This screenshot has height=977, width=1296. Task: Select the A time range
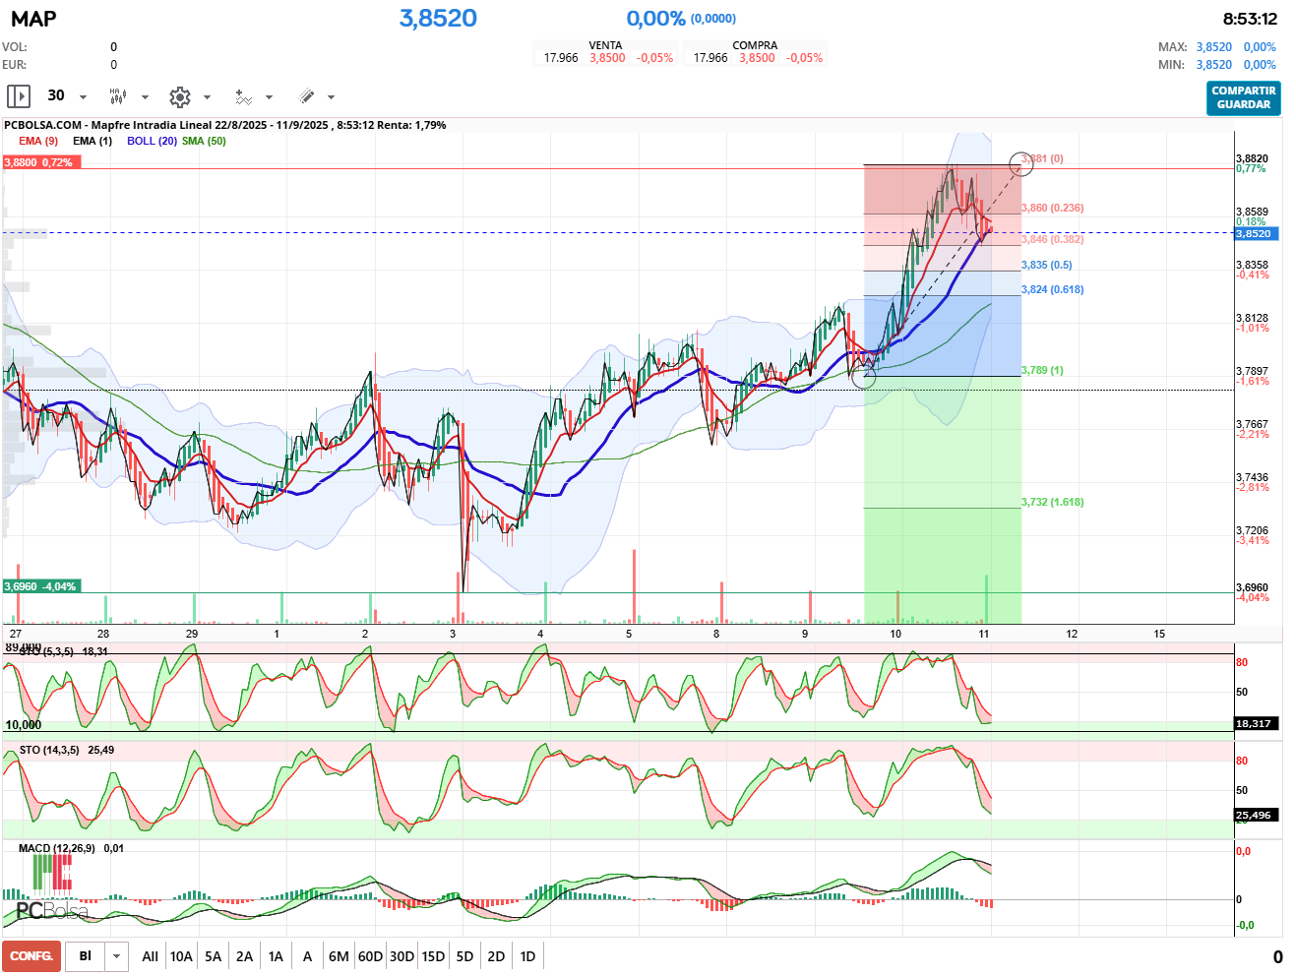click(307, 956)
